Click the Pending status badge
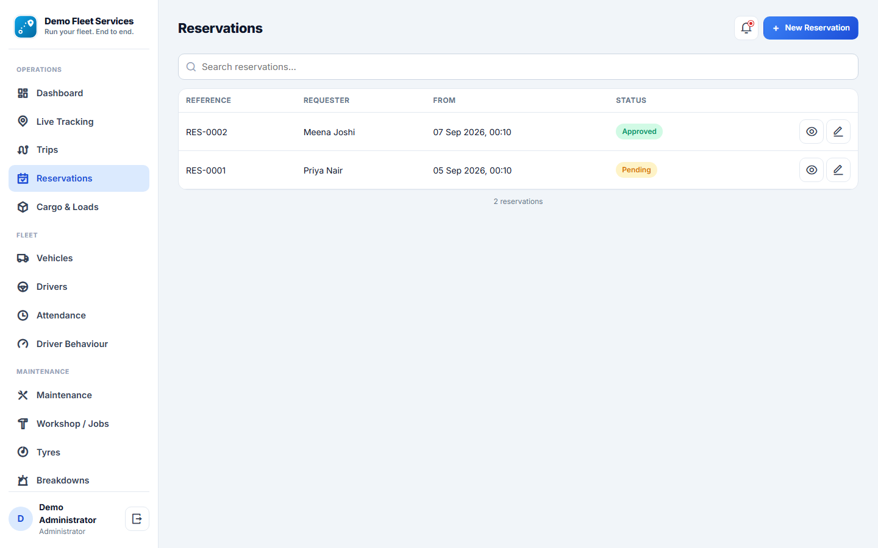Viewport: 878px width, 548px height. (x=637, y=170)
